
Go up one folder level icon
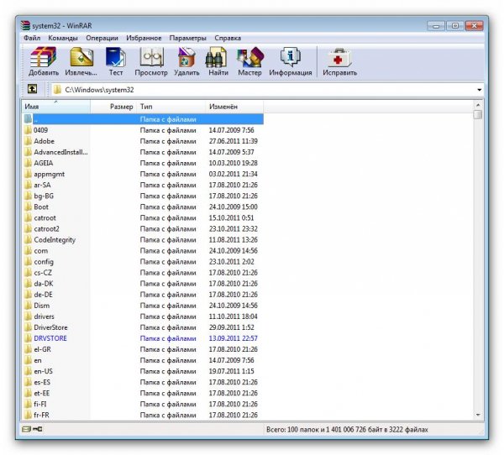tap(32, 89)
